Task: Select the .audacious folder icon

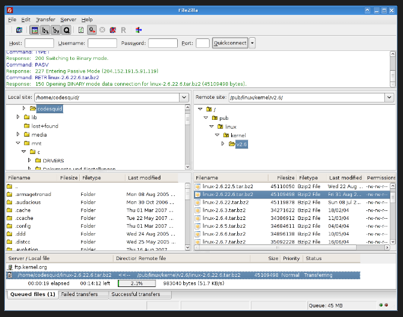Action: (10, 203)
